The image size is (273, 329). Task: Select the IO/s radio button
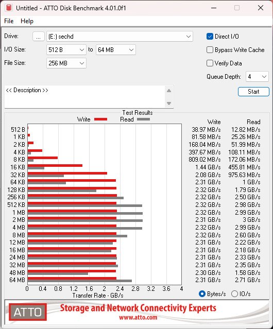(234, 294)
